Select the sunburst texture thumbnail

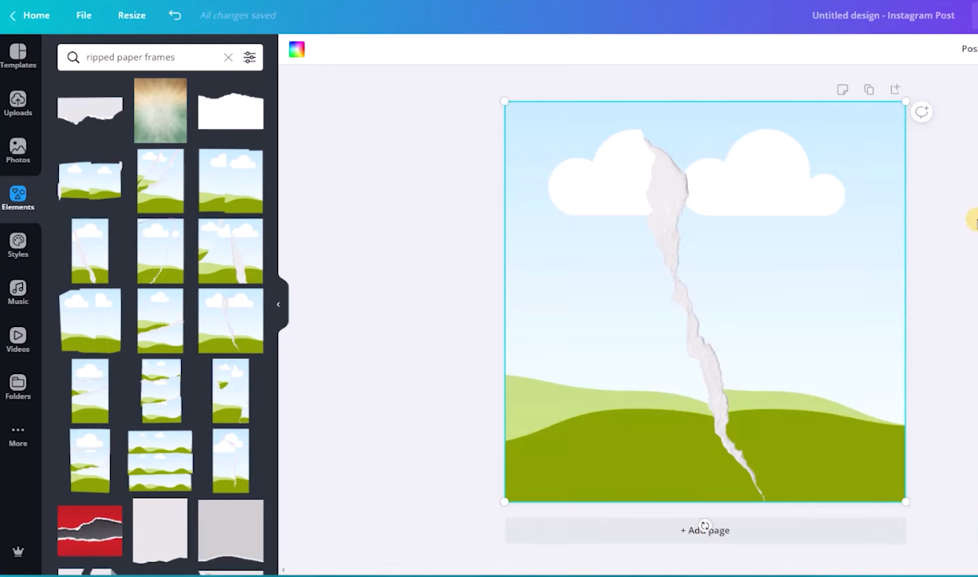(160, 111)
